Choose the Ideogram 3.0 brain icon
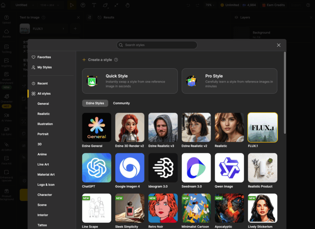 [163, 168]
